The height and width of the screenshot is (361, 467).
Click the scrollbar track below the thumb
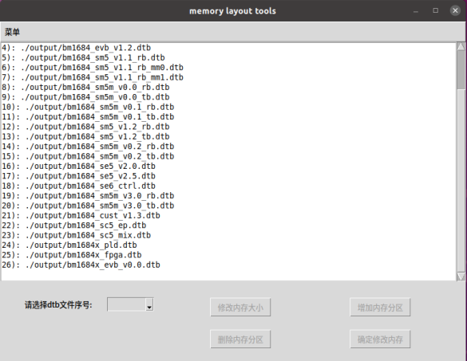coord(461,180)
